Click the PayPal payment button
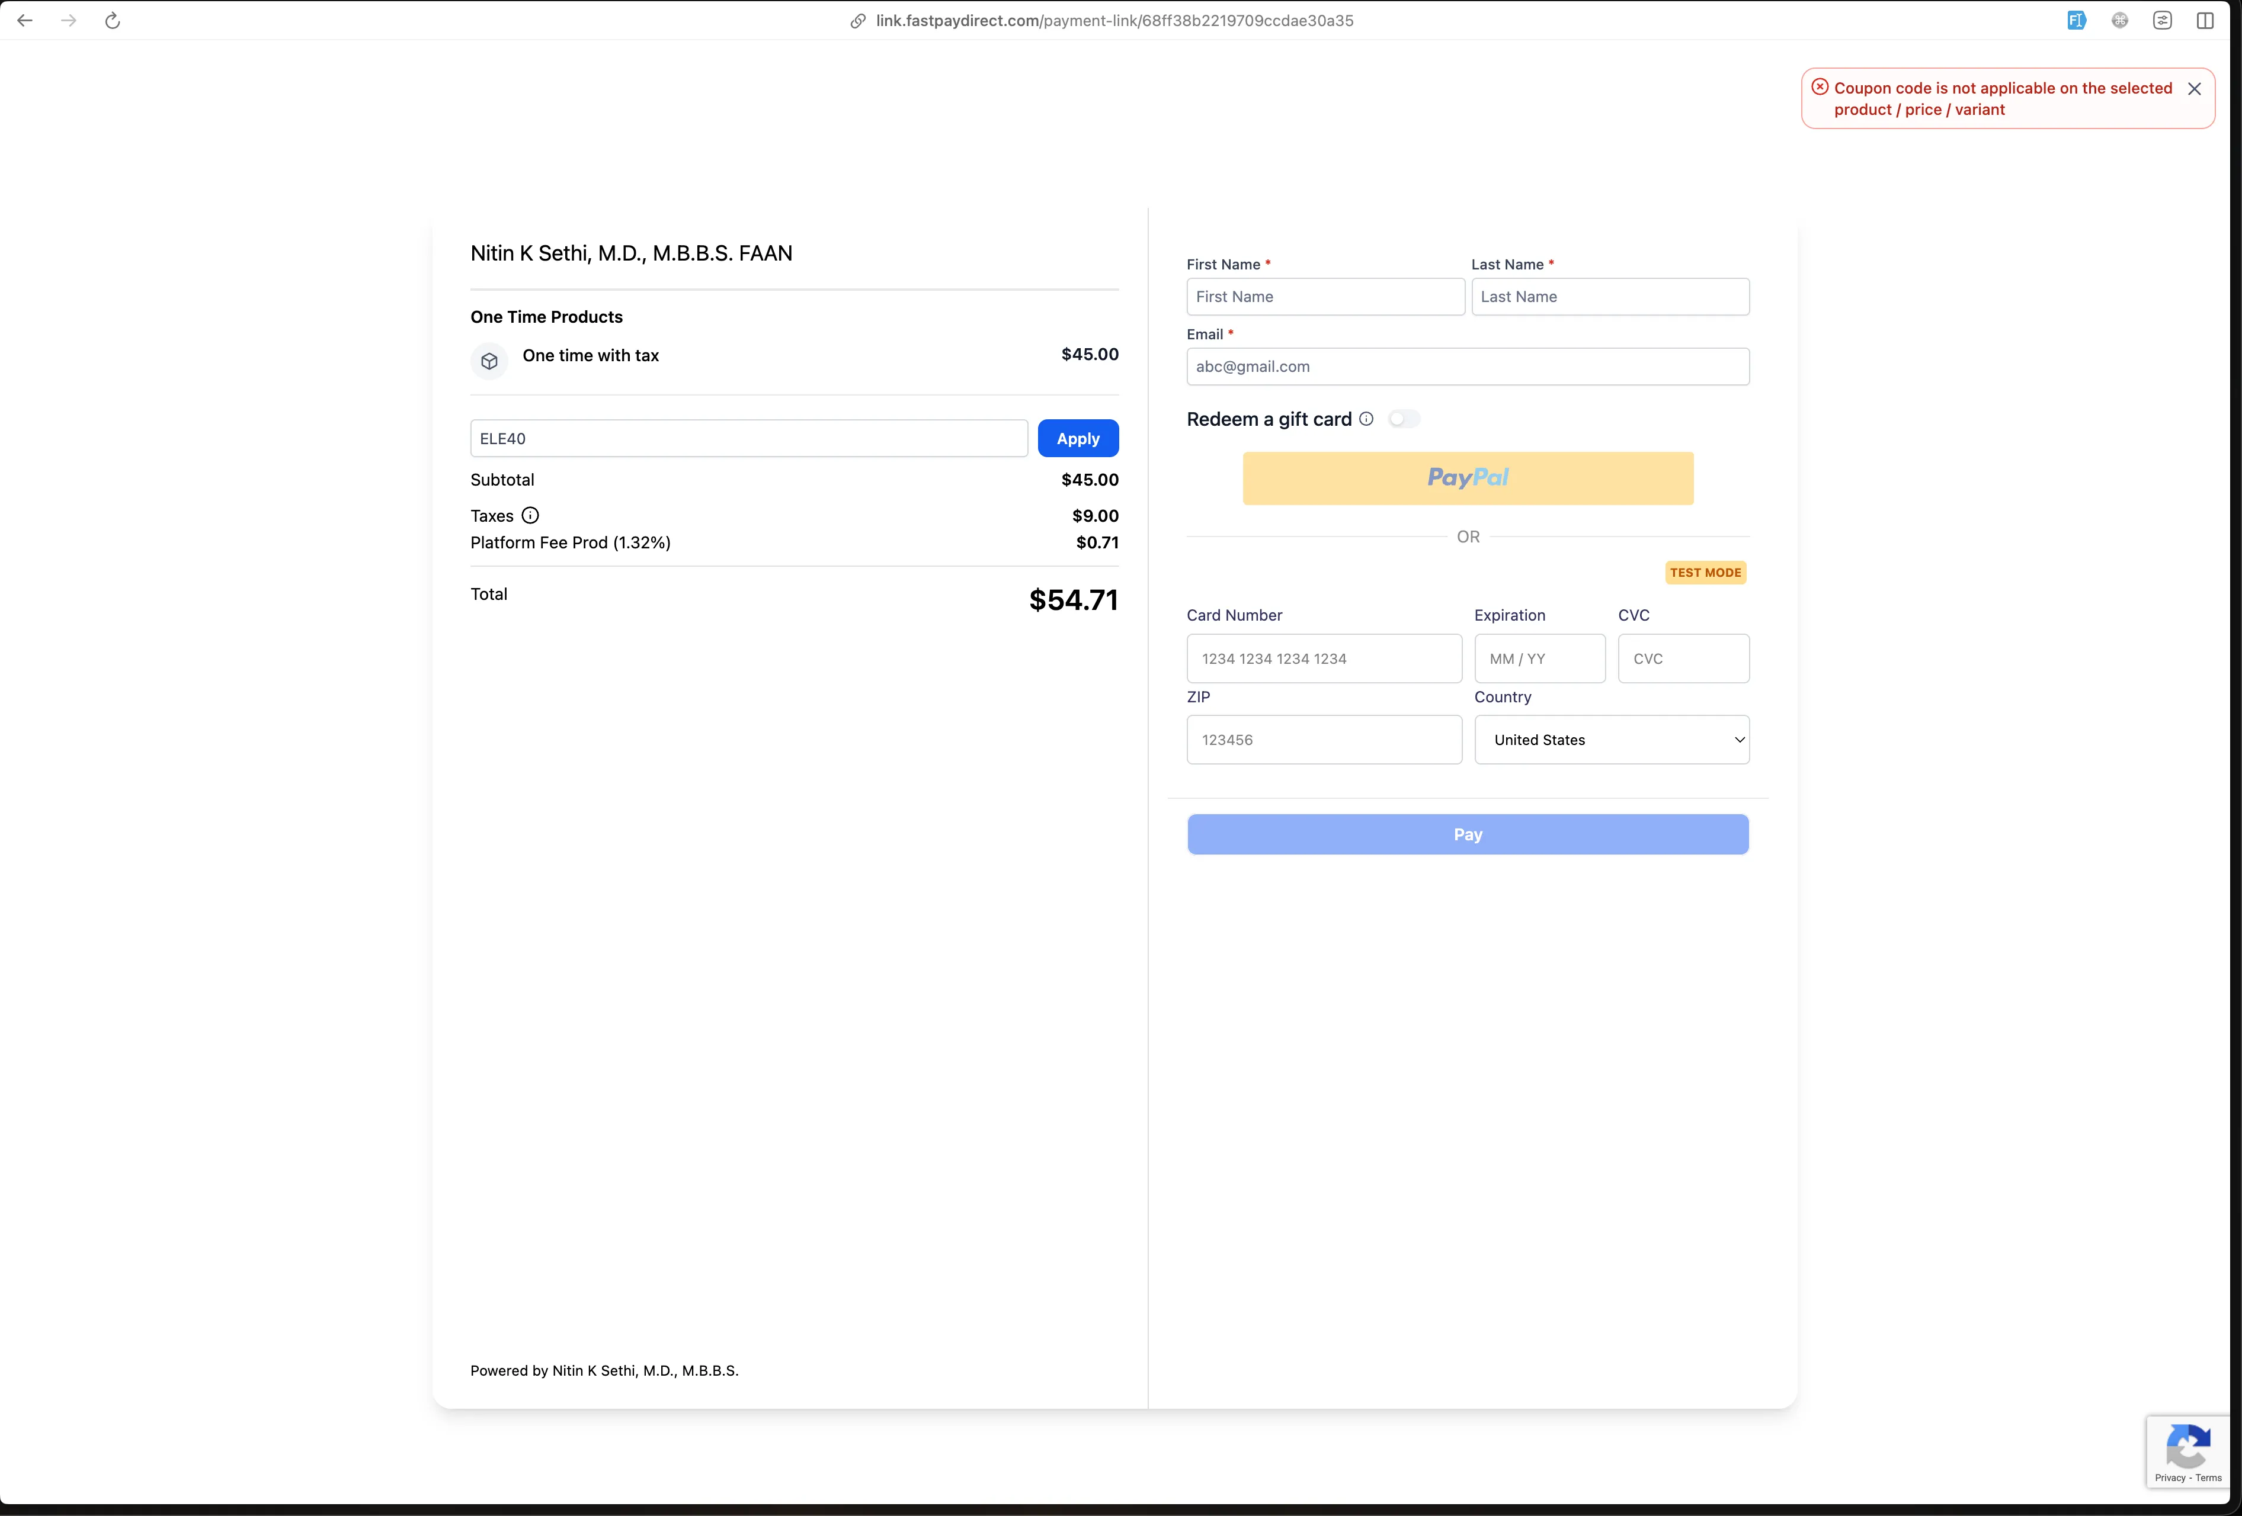 pyautogui.click(x=1466, y=477)
